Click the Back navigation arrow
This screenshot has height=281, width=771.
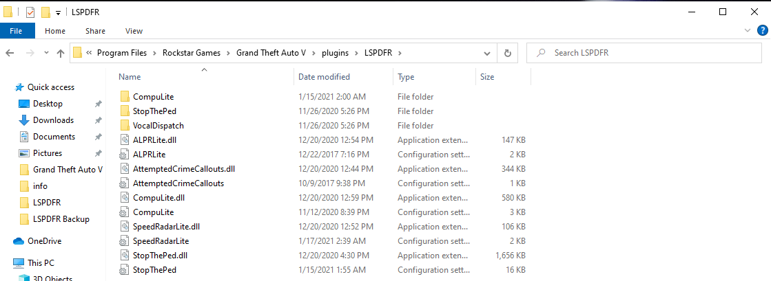click(10, 53)
